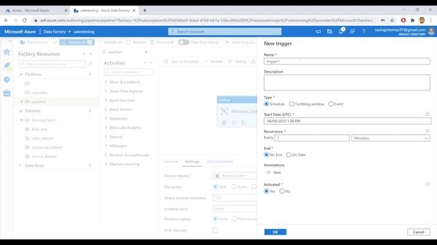Open the Chrome profile avatar
437x245 pixels.
tap(422, 20)
